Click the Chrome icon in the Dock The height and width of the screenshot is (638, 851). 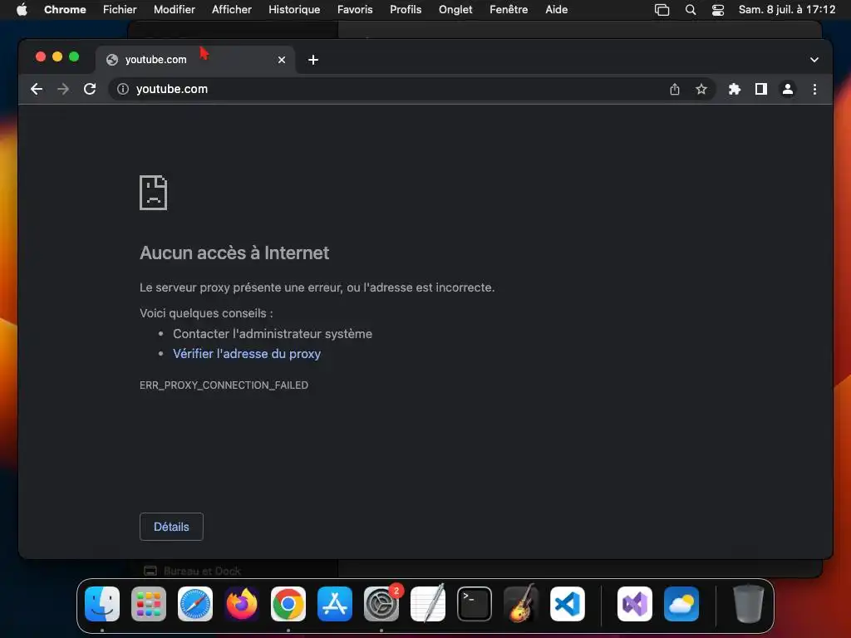tap(288, 604)
